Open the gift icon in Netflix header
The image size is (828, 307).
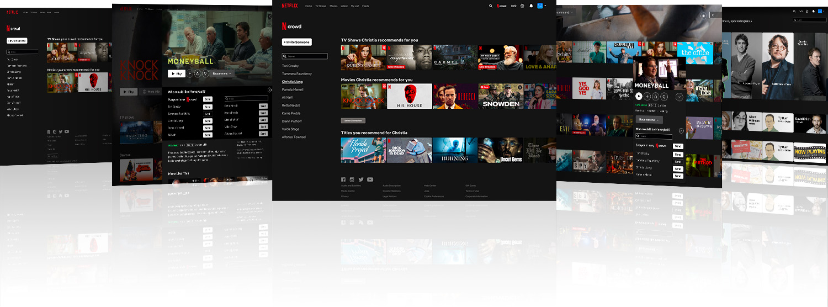522,6
